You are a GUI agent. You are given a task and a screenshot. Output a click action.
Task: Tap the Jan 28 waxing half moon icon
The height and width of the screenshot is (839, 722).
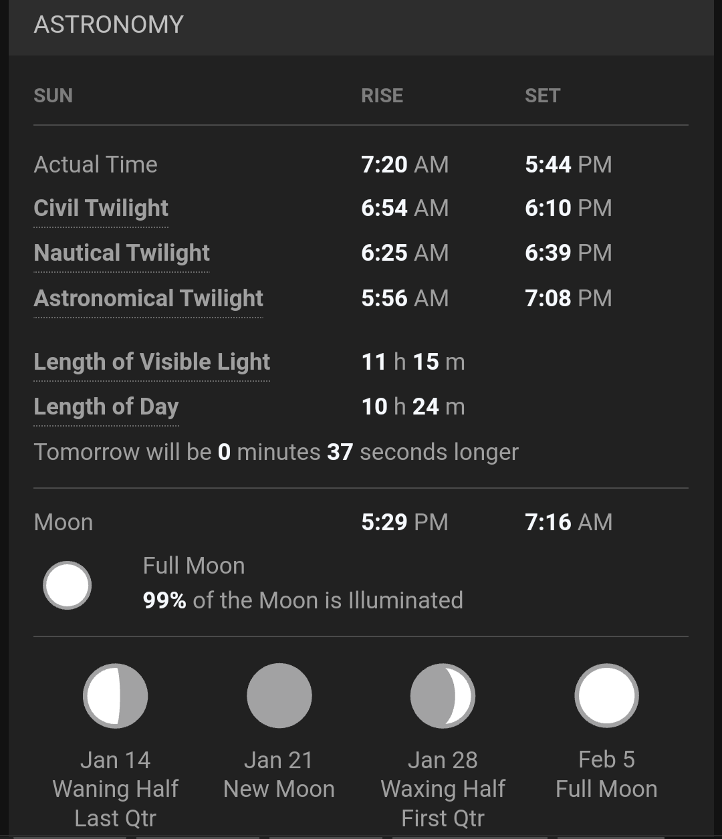[x=443, y=695]
